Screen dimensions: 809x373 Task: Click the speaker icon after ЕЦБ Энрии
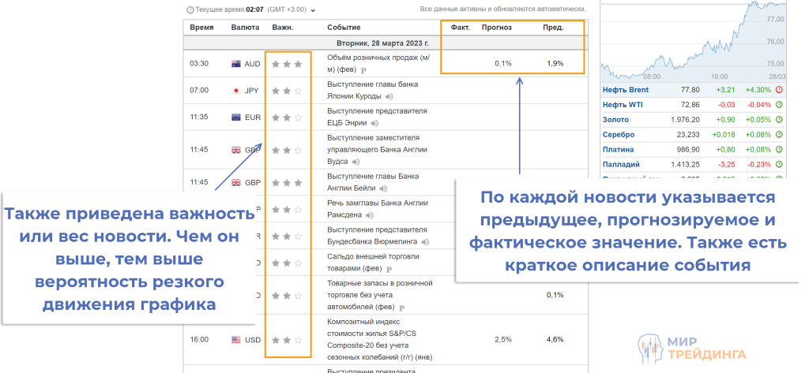tap(375, 123)
